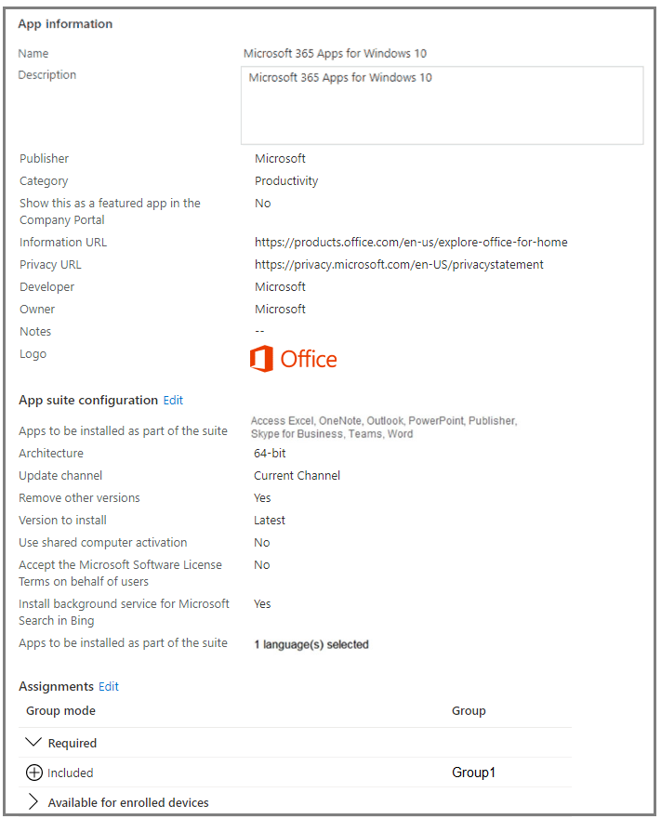Click the Included row label
Viewport: 661px width, 819px height.
[70, 773]
